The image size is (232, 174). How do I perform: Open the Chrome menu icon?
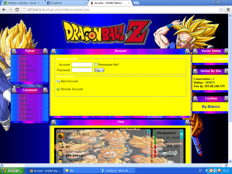227,10
